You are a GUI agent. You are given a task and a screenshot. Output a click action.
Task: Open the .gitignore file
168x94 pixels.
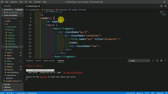click(x=9, y=78)
